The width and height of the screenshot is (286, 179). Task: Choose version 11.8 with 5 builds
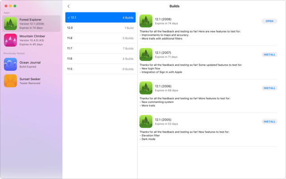click(x=101, y=38)
